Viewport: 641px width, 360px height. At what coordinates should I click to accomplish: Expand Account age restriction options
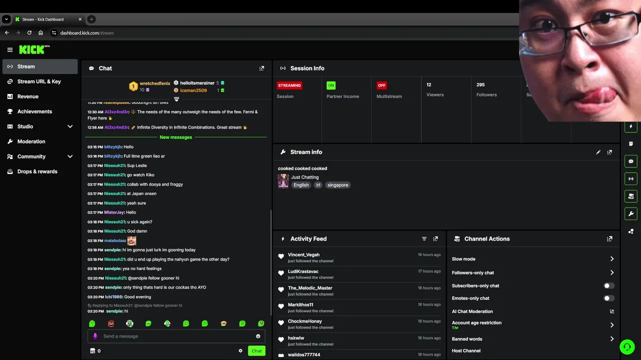[612, 325]
